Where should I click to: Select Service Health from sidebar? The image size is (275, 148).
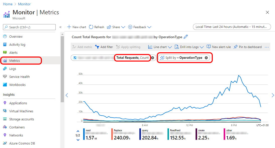(19, 77)
